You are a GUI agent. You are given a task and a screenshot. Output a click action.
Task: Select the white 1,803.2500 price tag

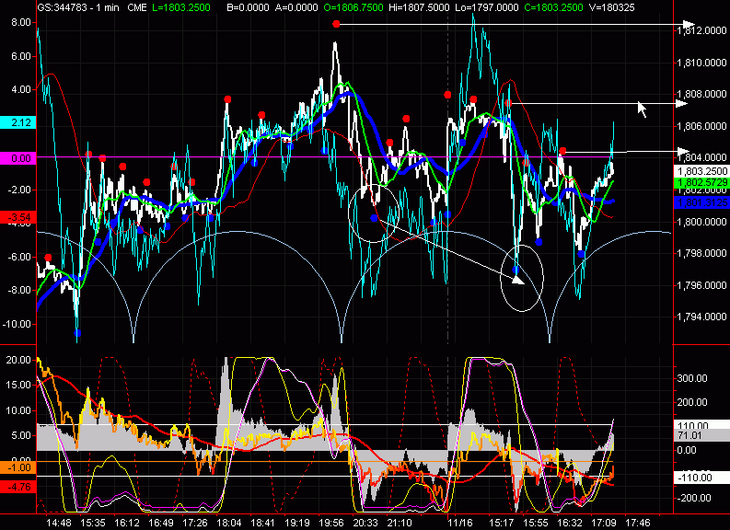coord(701,171)
